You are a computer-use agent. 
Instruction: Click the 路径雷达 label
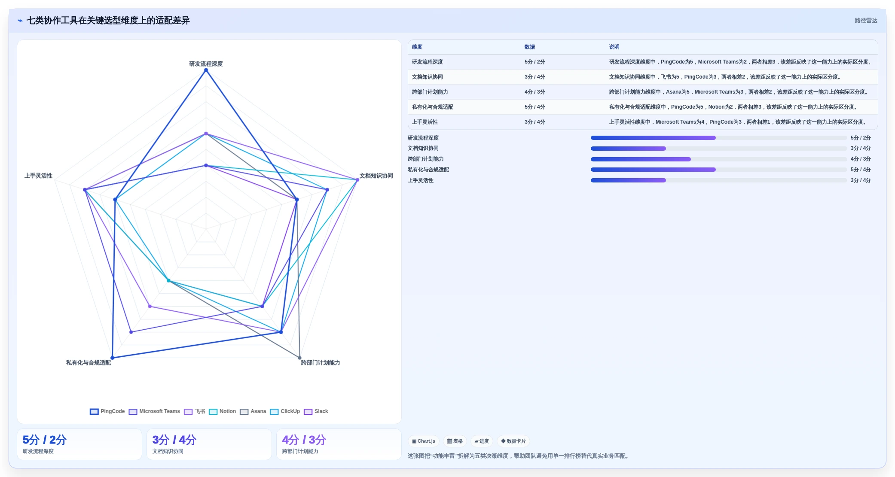pyautogui.click(x=866, y=21)
